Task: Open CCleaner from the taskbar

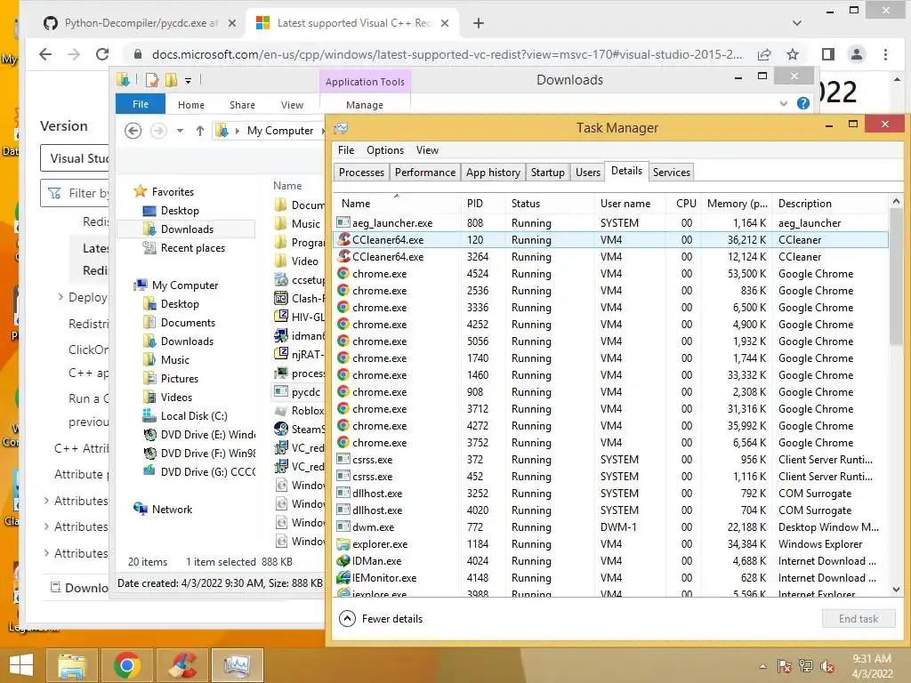Action: pyautogui.click(x=181, y=665)
